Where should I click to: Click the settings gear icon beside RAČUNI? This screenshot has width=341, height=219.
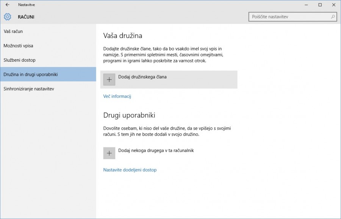(8, 17)
